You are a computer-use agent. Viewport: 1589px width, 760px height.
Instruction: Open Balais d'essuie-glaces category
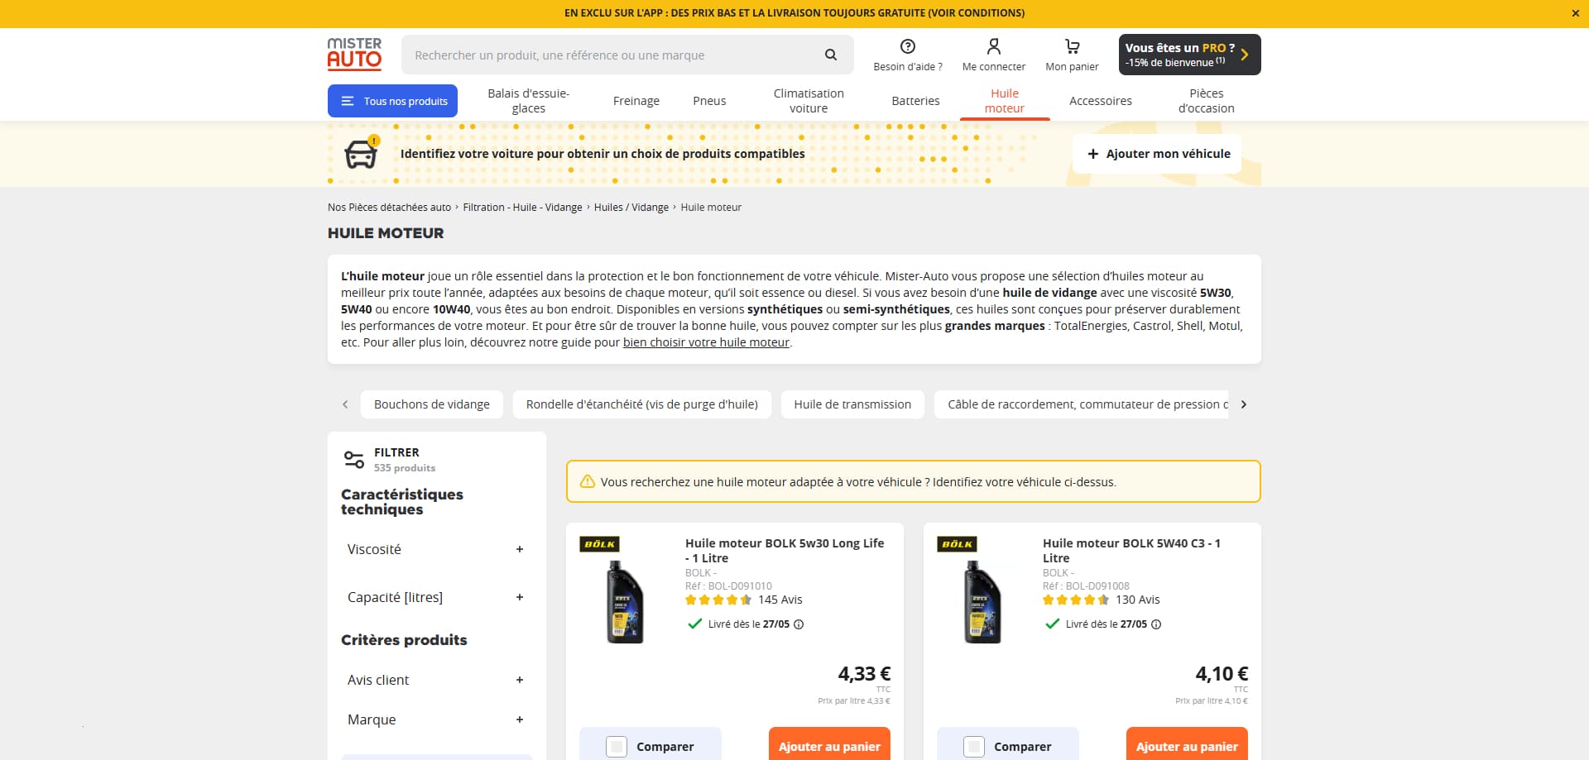[x=528, y=101]
